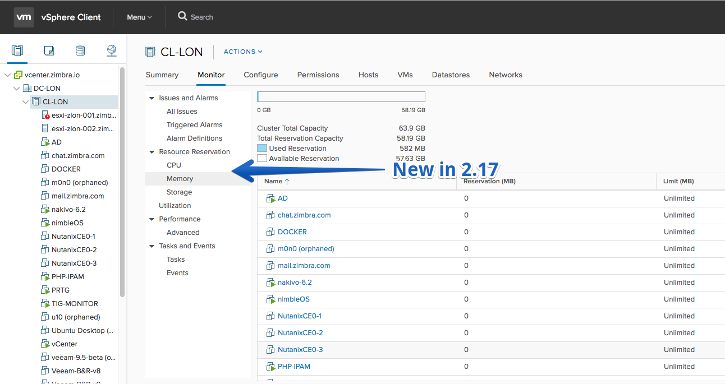Click TIG-MONITOR VM icon in tree
The height and width of the screenshot is (384, 725).
coord(45,304)
